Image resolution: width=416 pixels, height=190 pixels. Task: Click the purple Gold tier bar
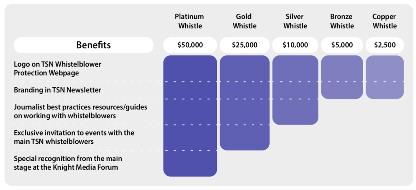point(245,103)
